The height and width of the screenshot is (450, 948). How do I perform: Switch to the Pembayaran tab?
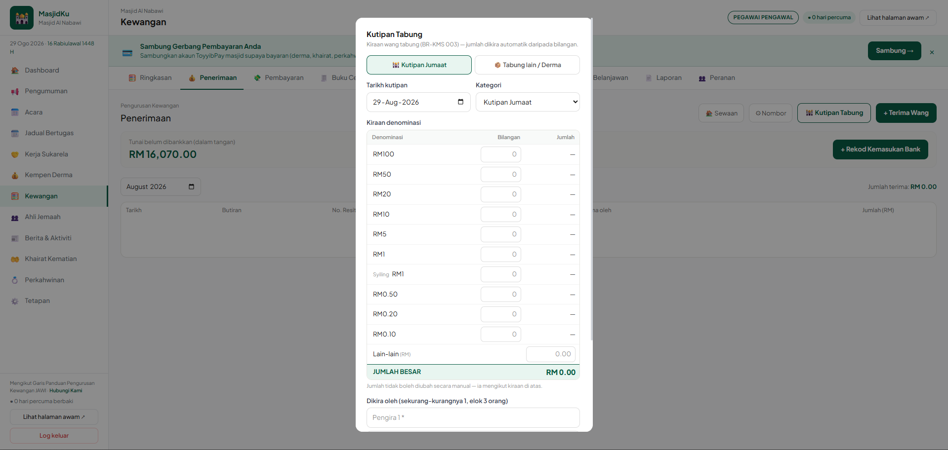(x=279, y=78)
